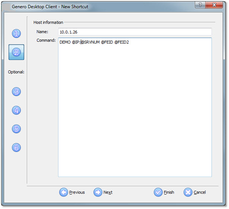Go to wizard step 1
Image resolution: width=229 pixels, height=209 pixels.
click(x=16, y=34)
